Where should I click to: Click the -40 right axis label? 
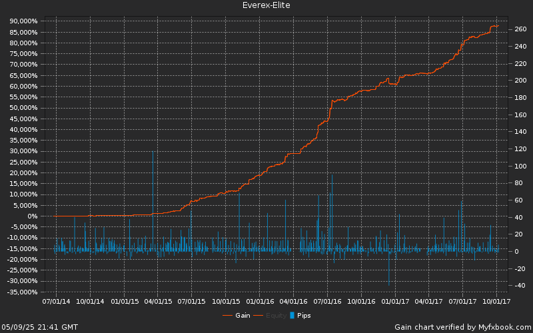click(x=520, y=286)
